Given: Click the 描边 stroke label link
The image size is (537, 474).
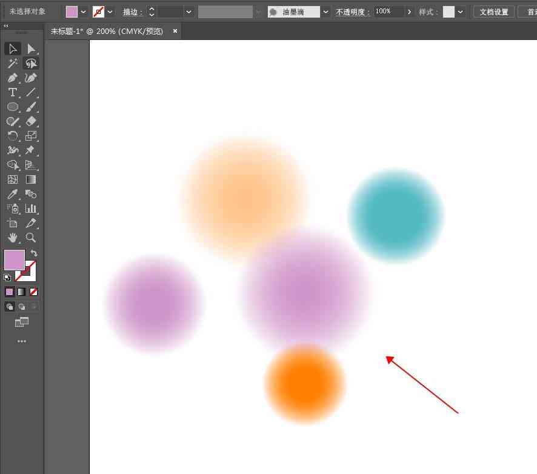Looking at the screenshot, I should (x=132, y=12).
